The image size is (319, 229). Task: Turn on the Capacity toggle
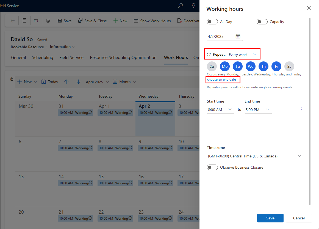pos(262,21)
